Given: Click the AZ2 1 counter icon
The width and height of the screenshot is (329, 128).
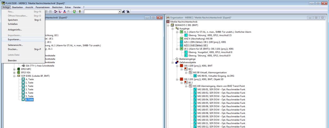Looking at the screenshot, I should coord(182,45).
